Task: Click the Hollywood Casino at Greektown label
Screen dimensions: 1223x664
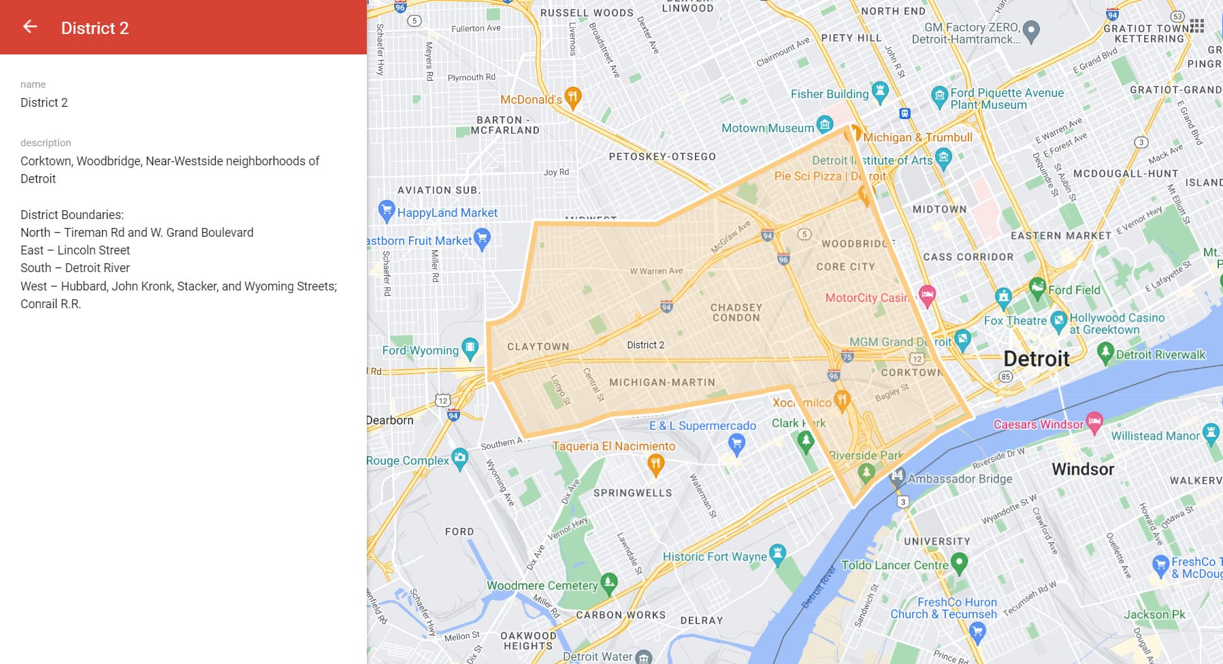Action: coord(1116,324)
